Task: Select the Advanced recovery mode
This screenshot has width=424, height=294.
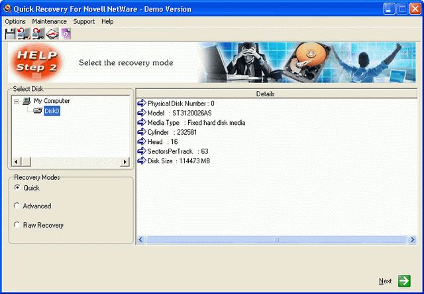Action: [x=17, y=206]
